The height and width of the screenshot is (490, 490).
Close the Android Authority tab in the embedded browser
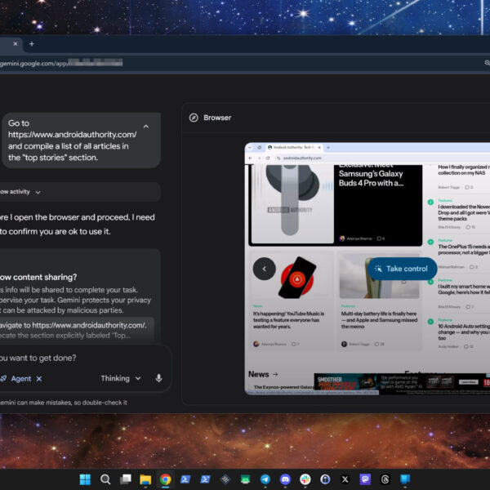pos(319,148)
